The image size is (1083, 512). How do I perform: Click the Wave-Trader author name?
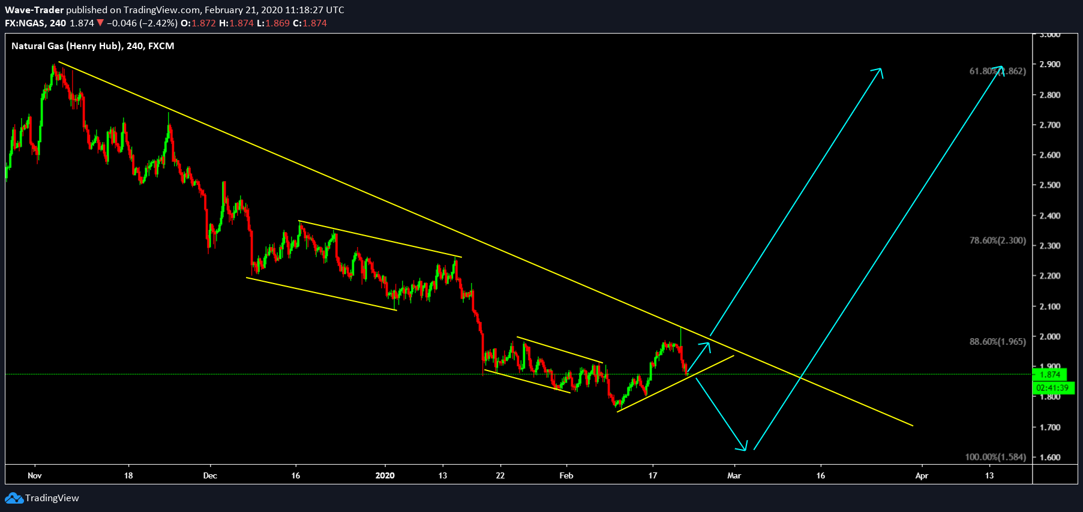pyautogui.click(x=34, y=10)
